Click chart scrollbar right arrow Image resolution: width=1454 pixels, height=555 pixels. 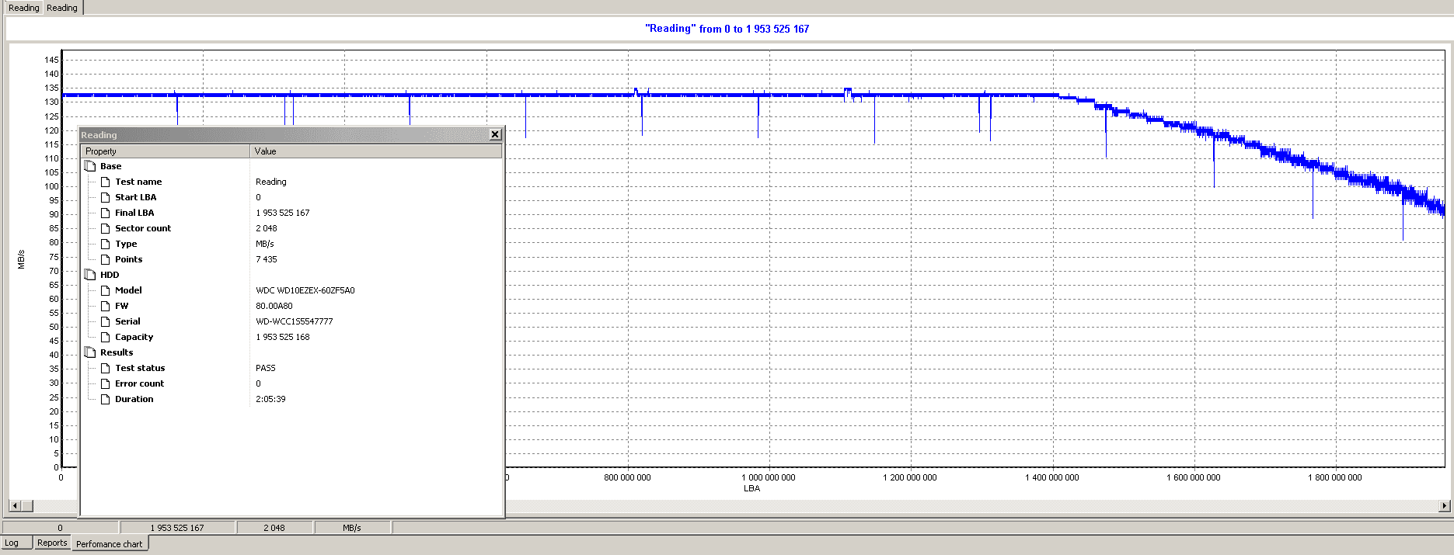[x=1444, y=506]
